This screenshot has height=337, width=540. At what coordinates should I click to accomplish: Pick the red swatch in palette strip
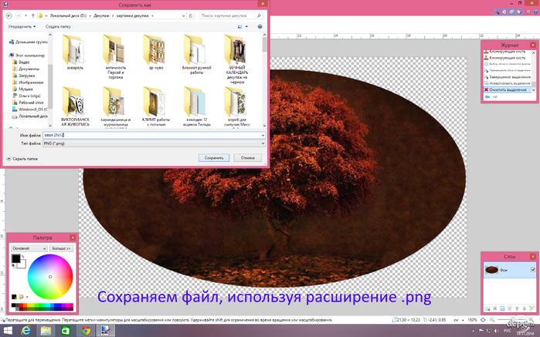click(22, 305)
